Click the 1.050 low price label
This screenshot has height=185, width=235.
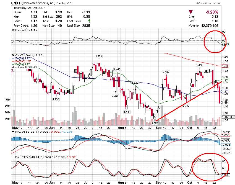click(155, 123)
